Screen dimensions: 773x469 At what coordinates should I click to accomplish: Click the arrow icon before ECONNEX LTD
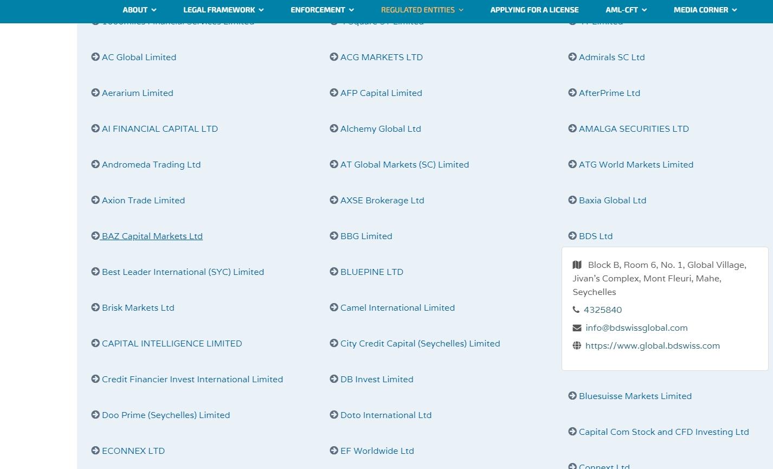coord(95,451)
